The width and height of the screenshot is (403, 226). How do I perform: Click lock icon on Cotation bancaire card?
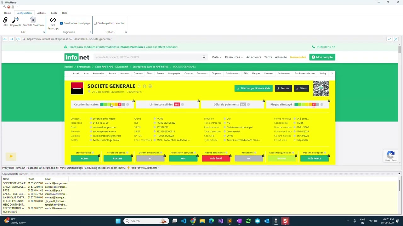pyautogui.click(x=133, y=101)
